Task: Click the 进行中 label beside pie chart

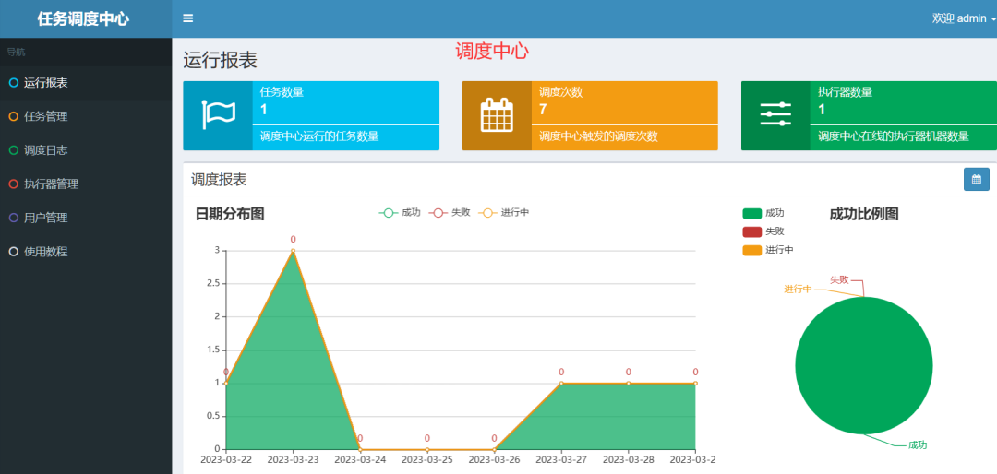Action: tap(798, 289)
